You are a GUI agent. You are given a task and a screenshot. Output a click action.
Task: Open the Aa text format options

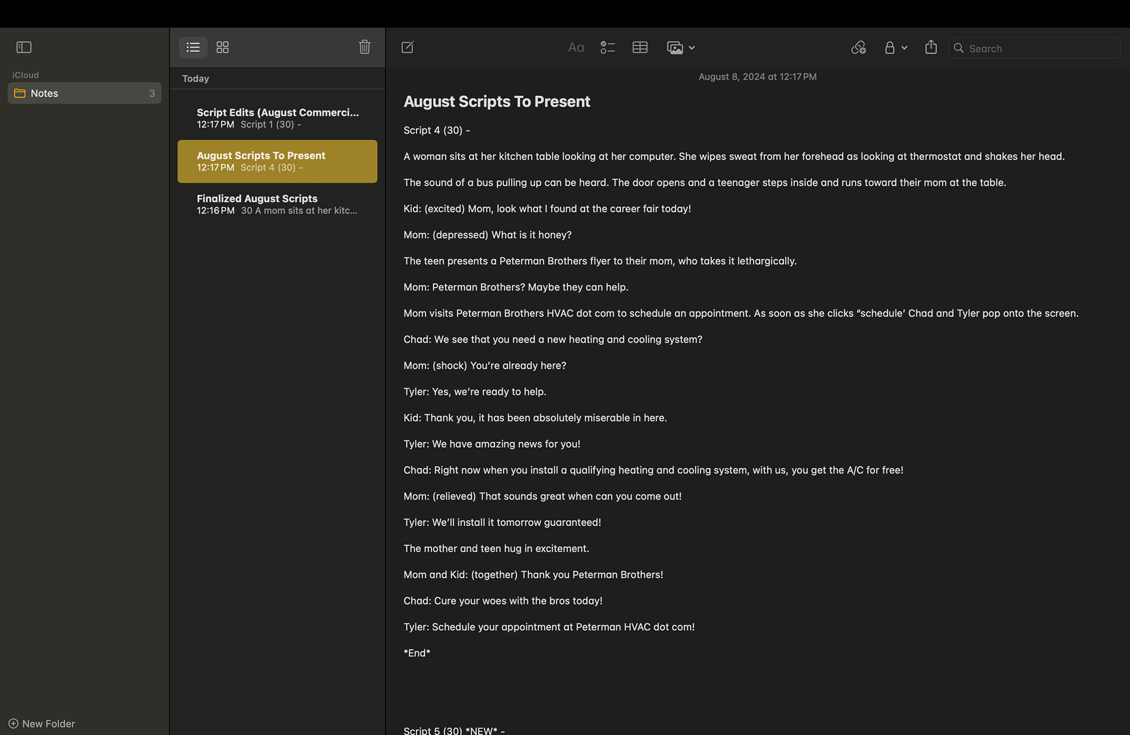click(576, 48)
